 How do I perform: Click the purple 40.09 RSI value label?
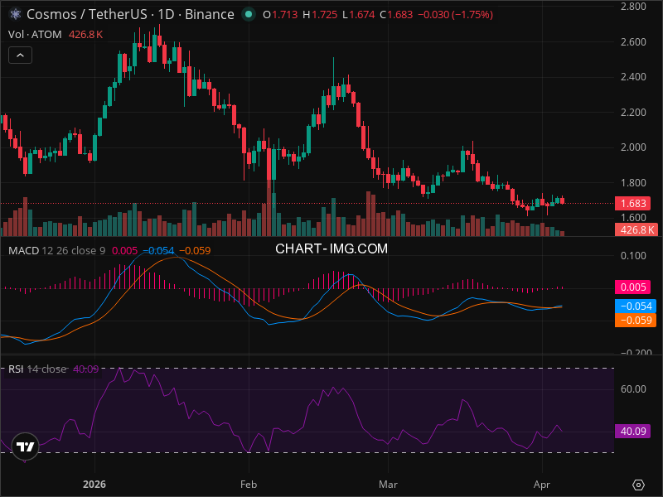[632, 431]
